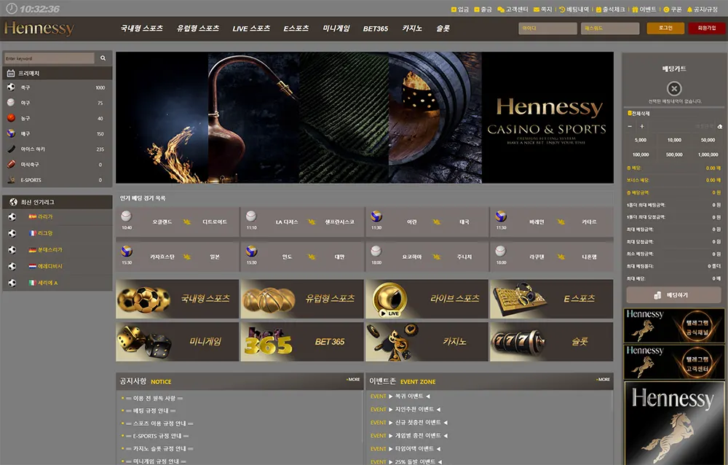Open 카지노 chips tile
The height and width of the screenshot is (465, 728).
tap(427, 342)
